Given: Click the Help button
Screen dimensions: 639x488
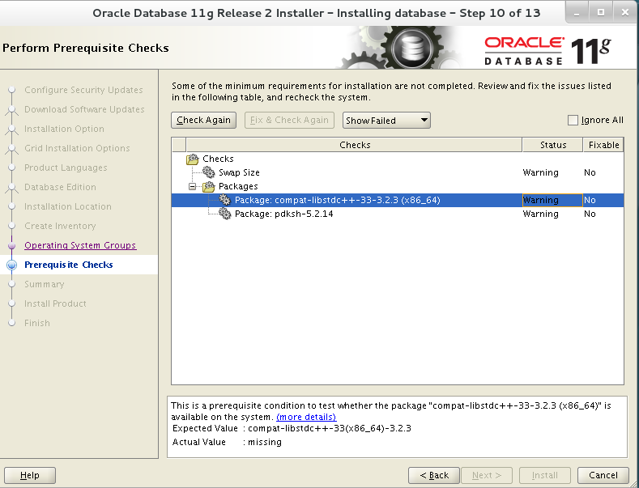Looking at the screenshot, I should tap(30, 475).
